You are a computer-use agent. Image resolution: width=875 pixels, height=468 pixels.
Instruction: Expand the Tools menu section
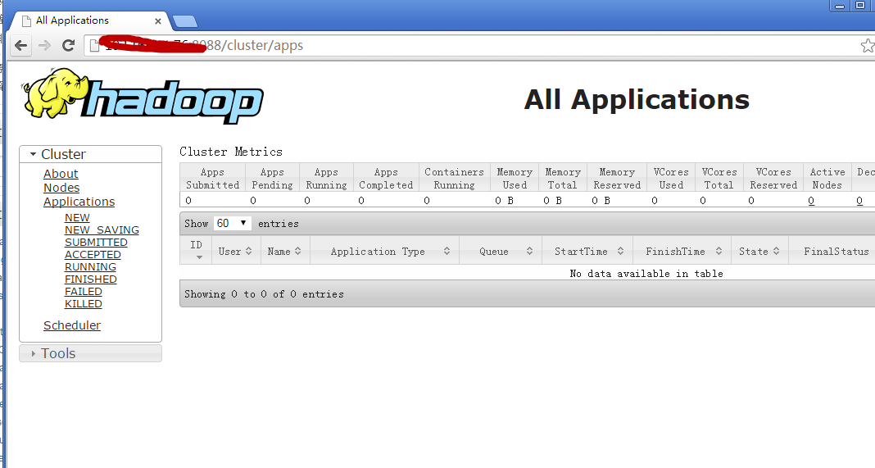point(90,353)
